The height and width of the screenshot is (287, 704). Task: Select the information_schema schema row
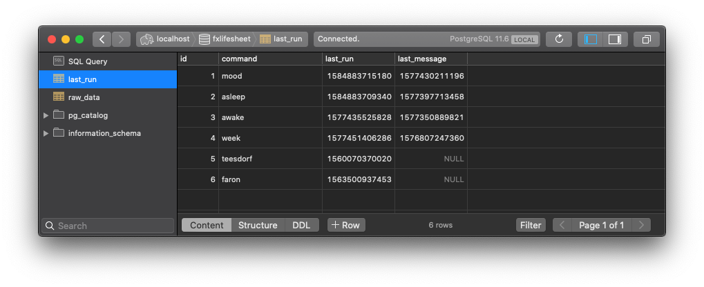[108, 133]
